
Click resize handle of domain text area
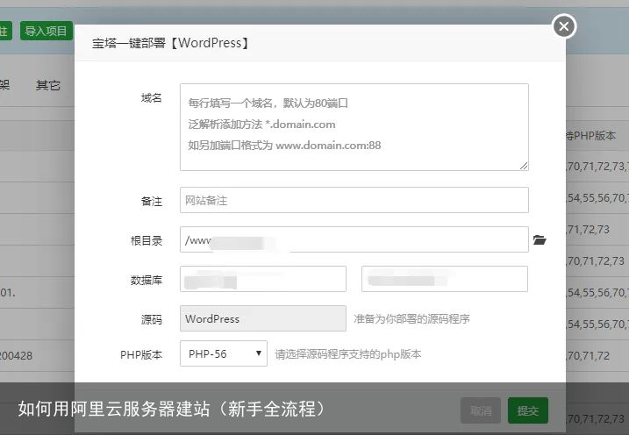point(524,166)
